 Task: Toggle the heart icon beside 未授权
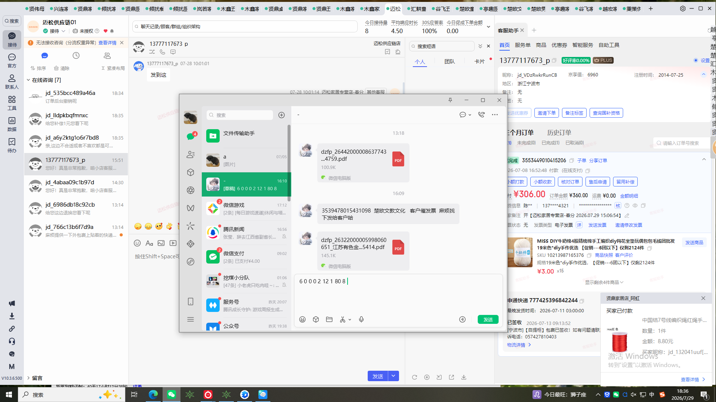pyautogui.click(x=106, y=31)
